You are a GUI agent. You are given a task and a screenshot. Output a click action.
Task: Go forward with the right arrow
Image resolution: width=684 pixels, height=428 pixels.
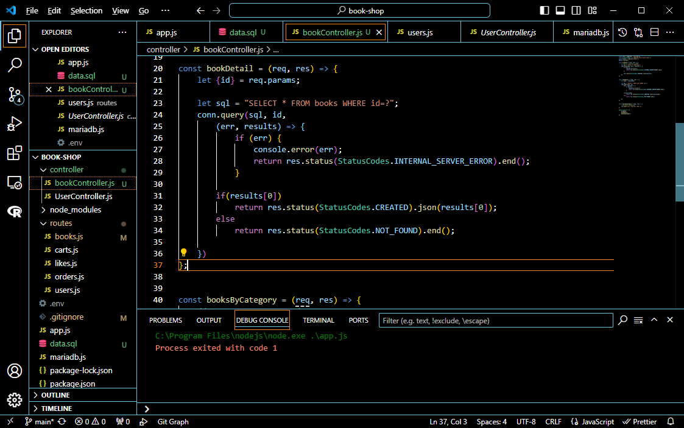click(x=216, y=10)
